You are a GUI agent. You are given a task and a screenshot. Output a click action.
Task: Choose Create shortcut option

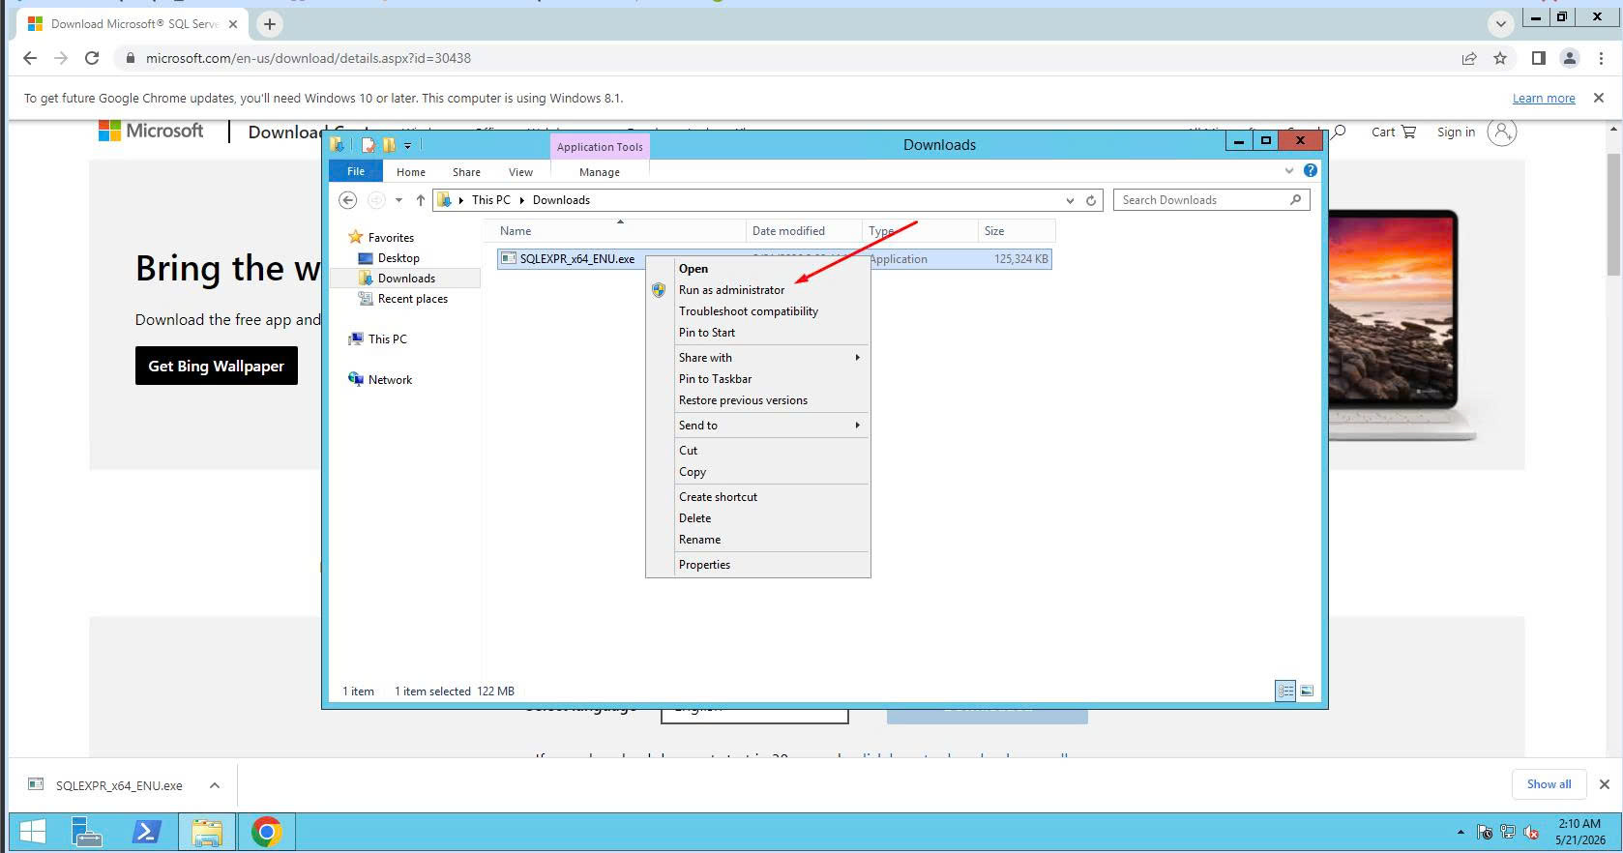pos(718,497)
